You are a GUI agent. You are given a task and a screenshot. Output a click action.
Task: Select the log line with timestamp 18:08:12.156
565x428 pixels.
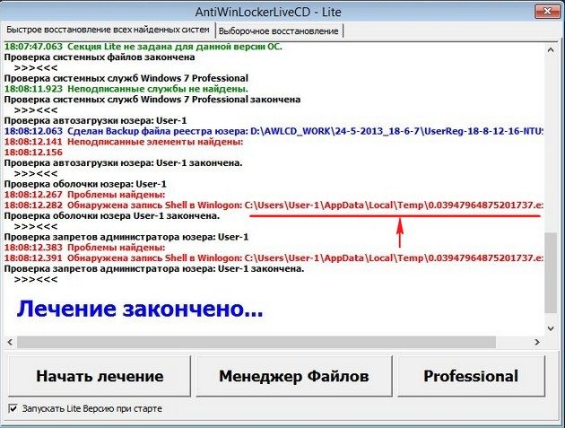click(x=33, y=153)
